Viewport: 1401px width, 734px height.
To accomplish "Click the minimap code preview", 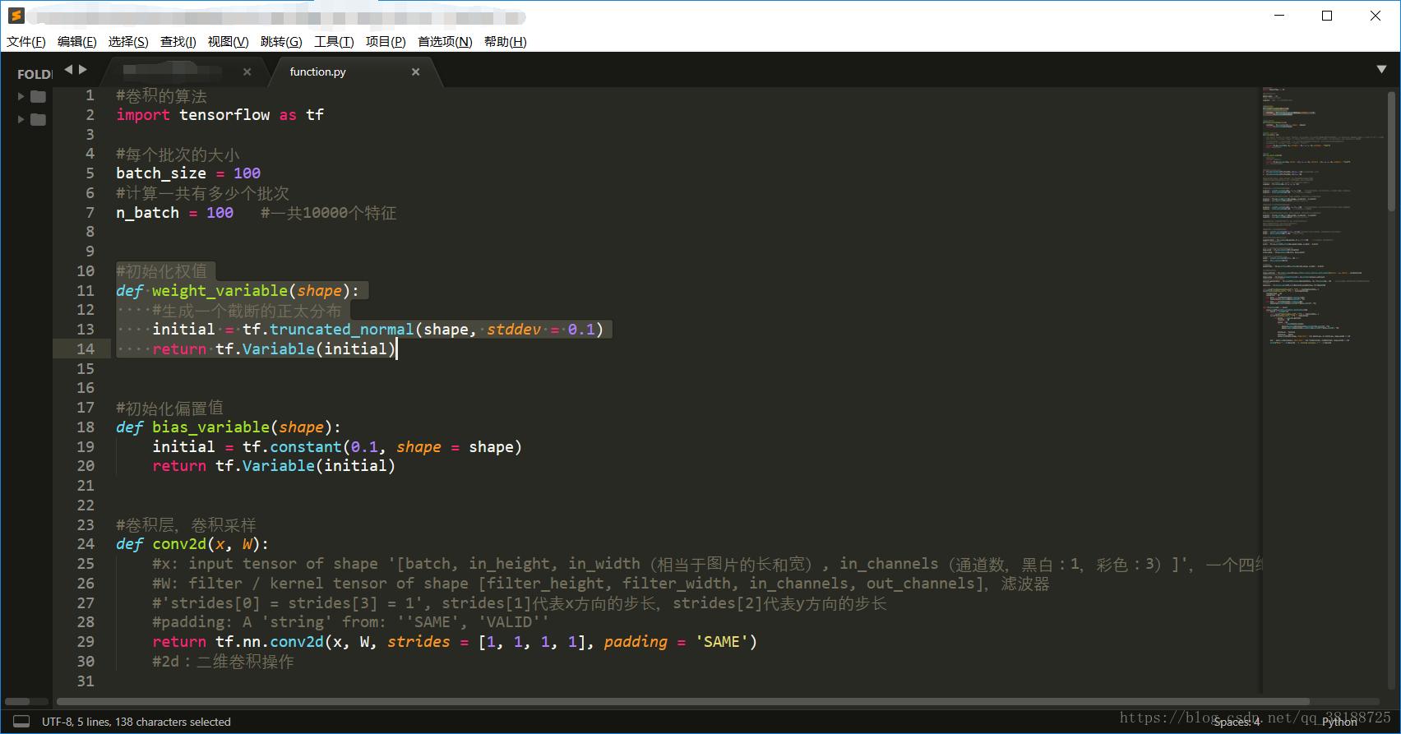I will click(x=1322, y=216).
